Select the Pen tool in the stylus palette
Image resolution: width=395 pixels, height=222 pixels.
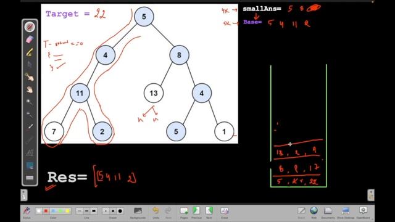point(30,27)
